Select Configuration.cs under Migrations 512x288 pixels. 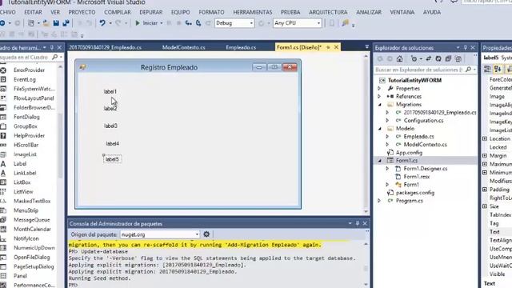[423, 121]
